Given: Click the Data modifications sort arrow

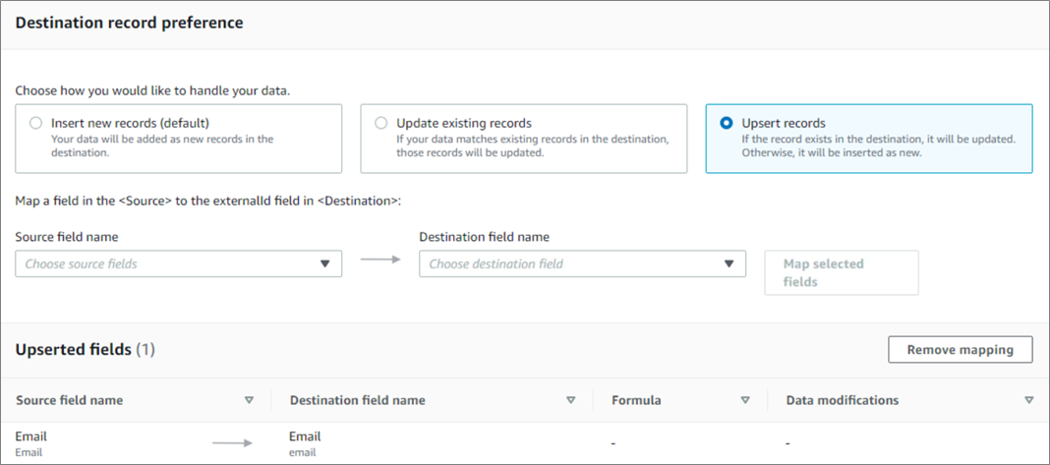Looking at the screenshot, I should click(x=1028, y=400).
